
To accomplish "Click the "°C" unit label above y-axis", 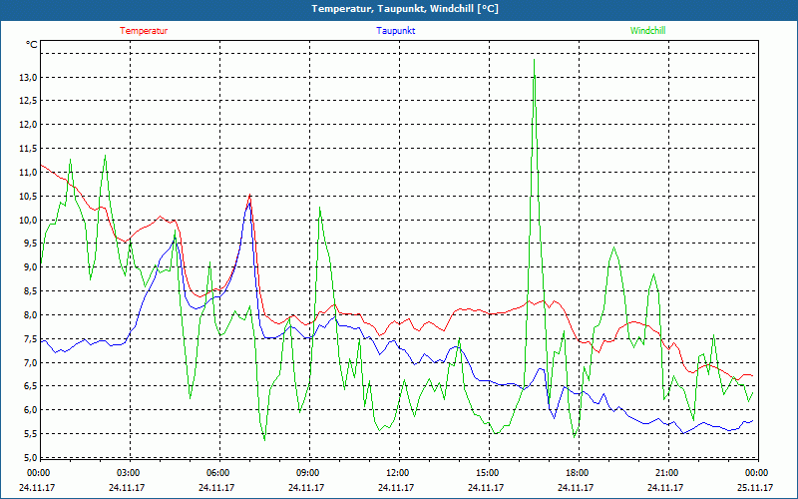I will point(32,45).
